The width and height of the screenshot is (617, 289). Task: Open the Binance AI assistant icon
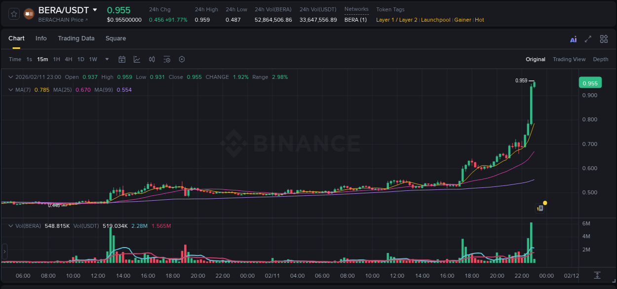[573, 39]
